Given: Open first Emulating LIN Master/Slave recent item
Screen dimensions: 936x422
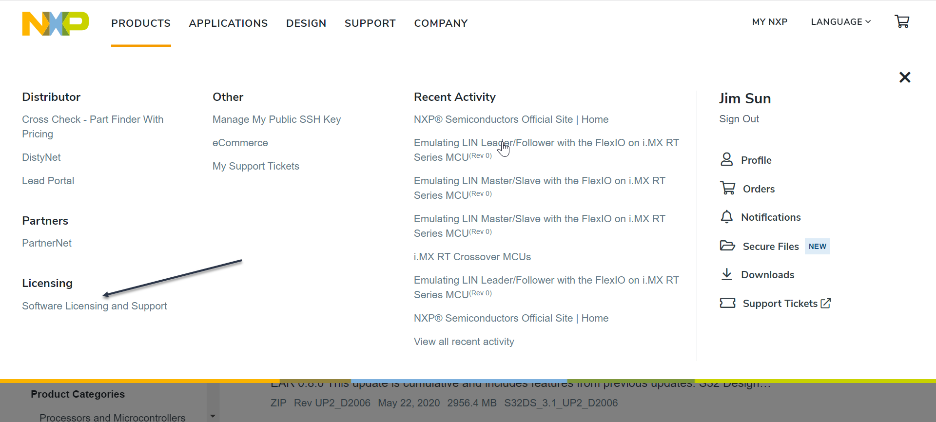Looking at the screenshot, I should coord(539,188).
